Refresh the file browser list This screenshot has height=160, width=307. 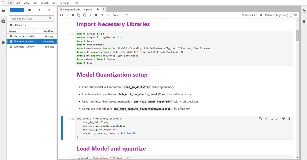point(49,10)
